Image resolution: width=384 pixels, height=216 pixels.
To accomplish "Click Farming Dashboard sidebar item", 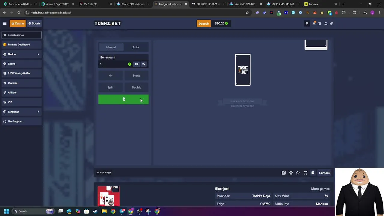I will pos(21,44).
